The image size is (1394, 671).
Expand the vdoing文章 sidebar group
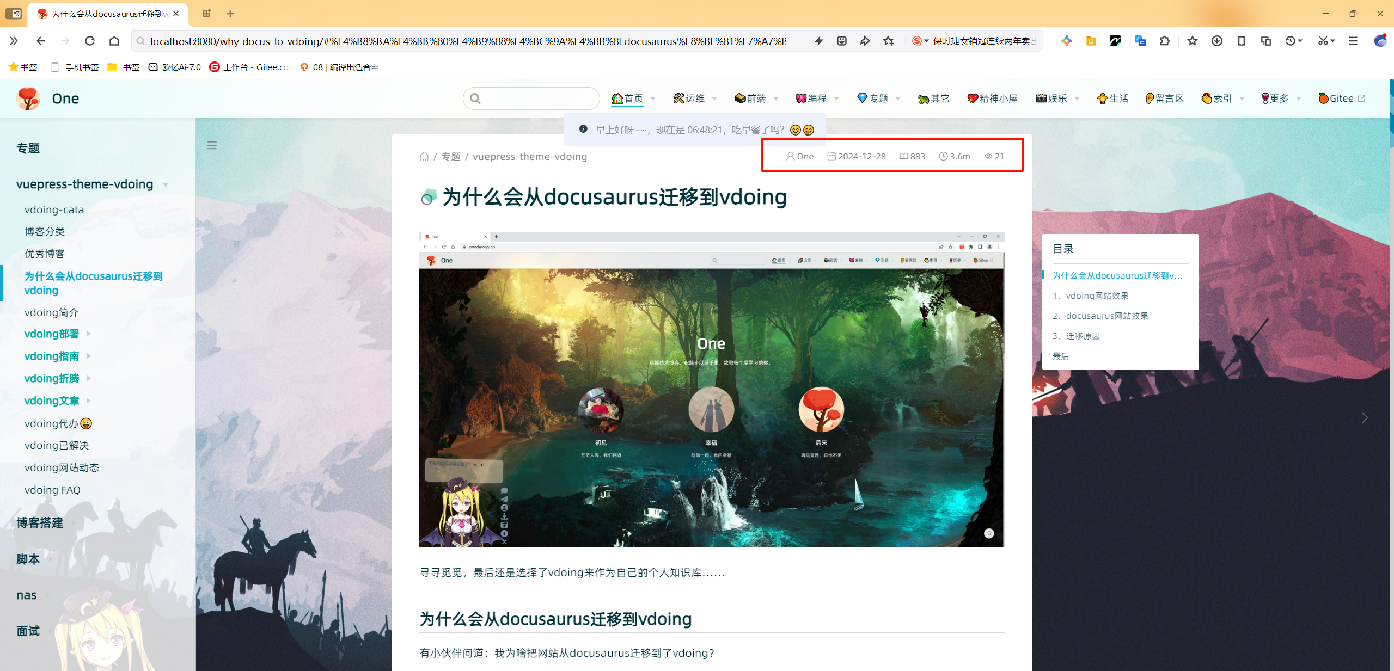pos(89,401)
